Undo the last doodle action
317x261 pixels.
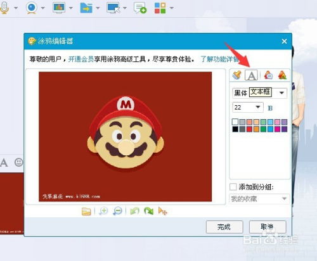(x=135, y=211)
